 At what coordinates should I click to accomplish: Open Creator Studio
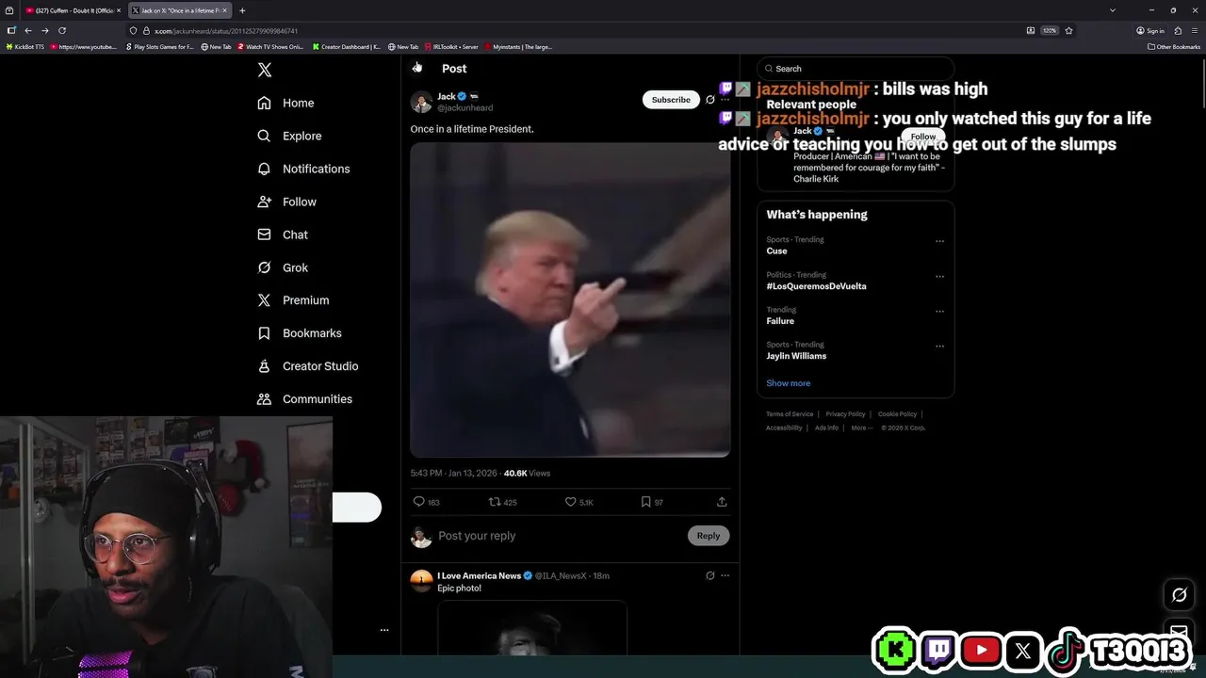click(307, 366)
